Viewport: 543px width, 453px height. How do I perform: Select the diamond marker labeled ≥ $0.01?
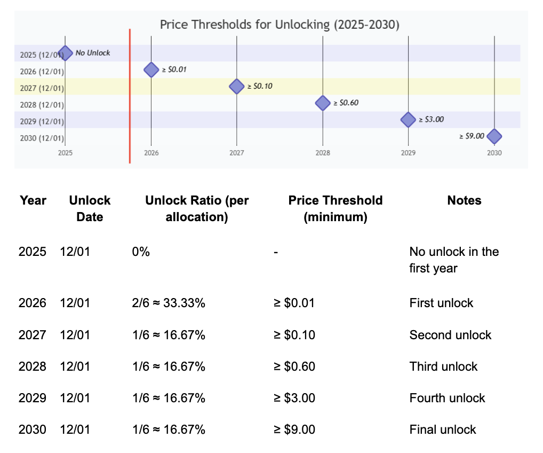pos(151,69)
